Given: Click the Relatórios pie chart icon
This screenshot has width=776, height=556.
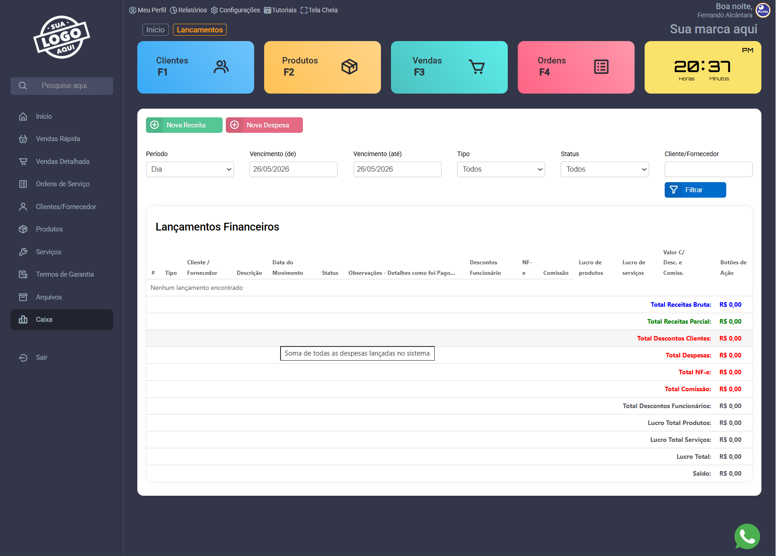Looking at the screenshot, I should click(173, 10).
